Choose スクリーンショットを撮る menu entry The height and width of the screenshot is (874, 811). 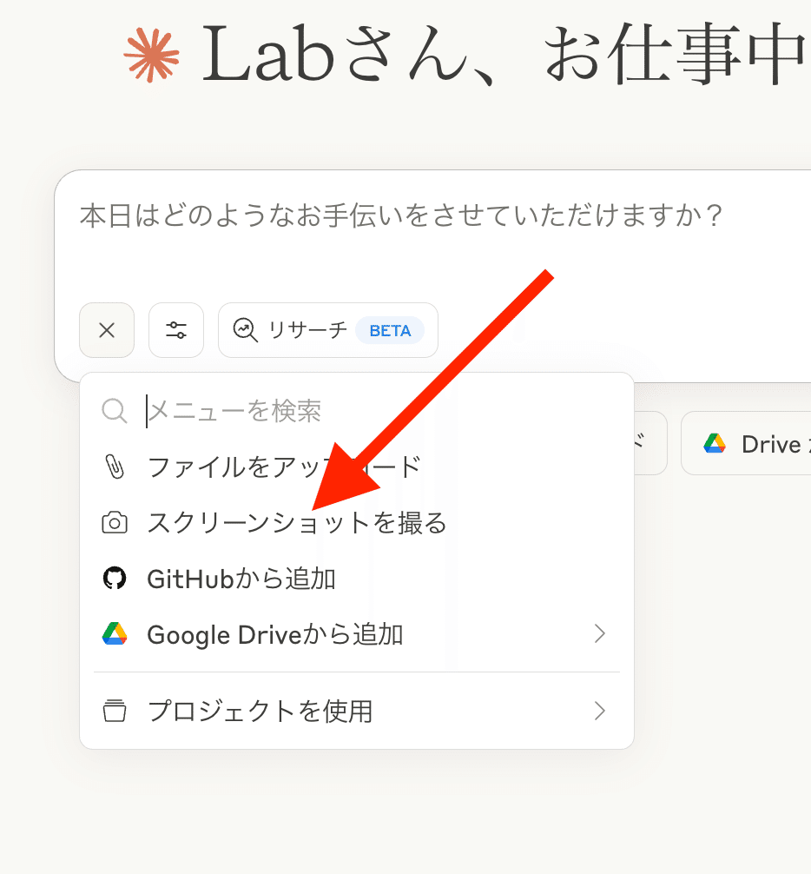tap(296, 523)
